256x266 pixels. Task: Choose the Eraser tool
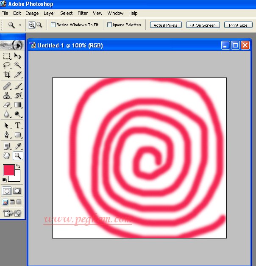point(7,105)
